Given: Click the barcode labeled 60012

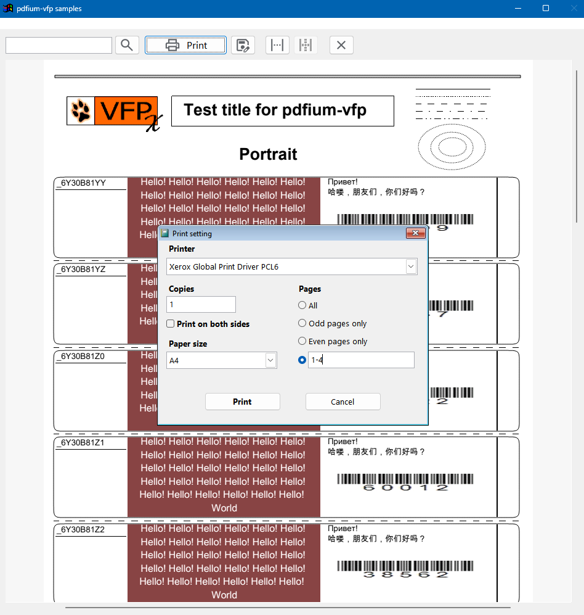Looking at the screenshot, I should (405, 482).
